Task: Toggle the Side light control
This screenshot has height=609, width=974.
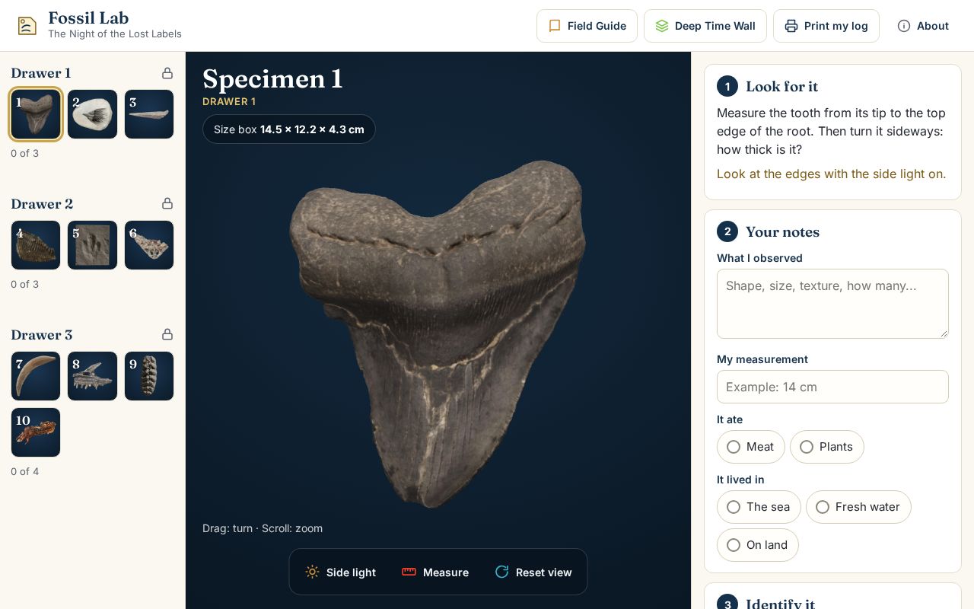Action: point(340,572)
